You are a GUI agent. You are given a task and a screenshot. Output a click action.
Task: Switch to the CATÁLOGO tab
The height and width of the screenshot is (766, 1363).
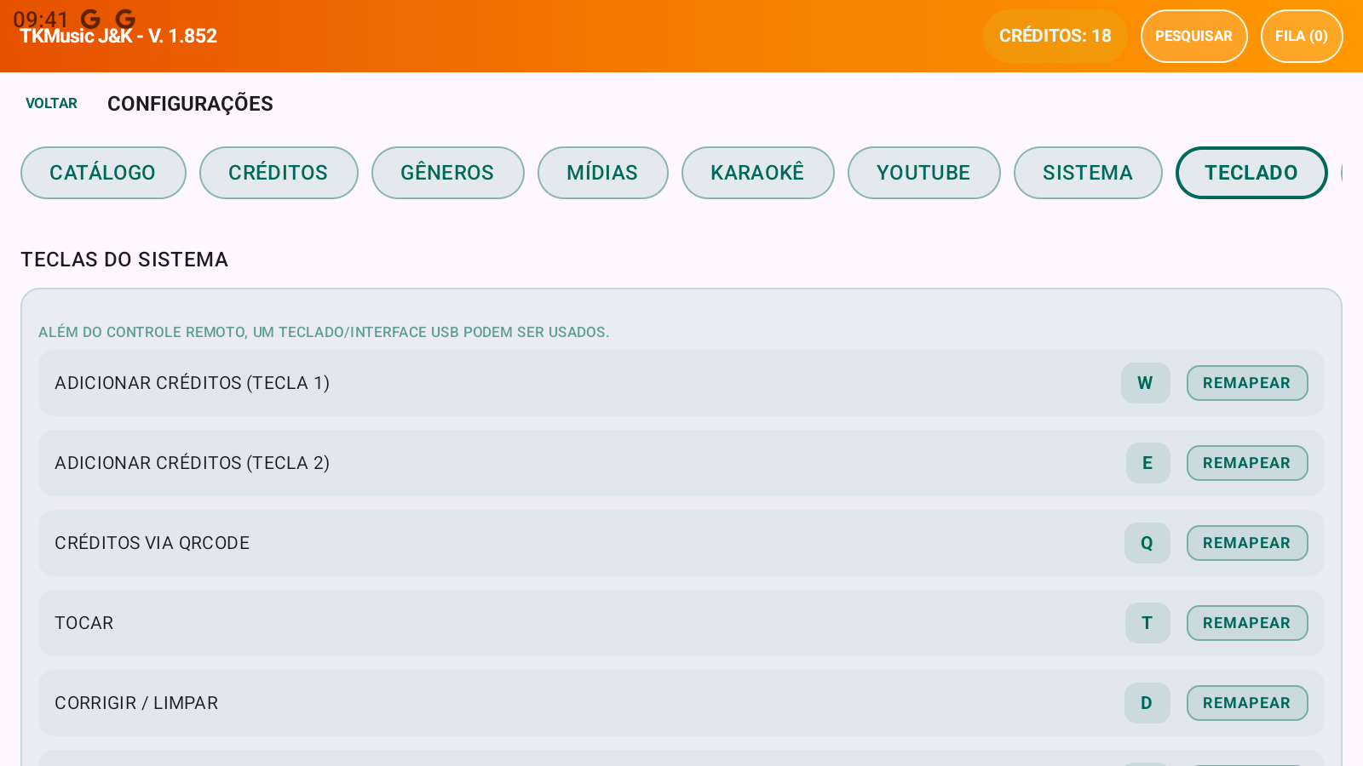[x=103, y=173]
